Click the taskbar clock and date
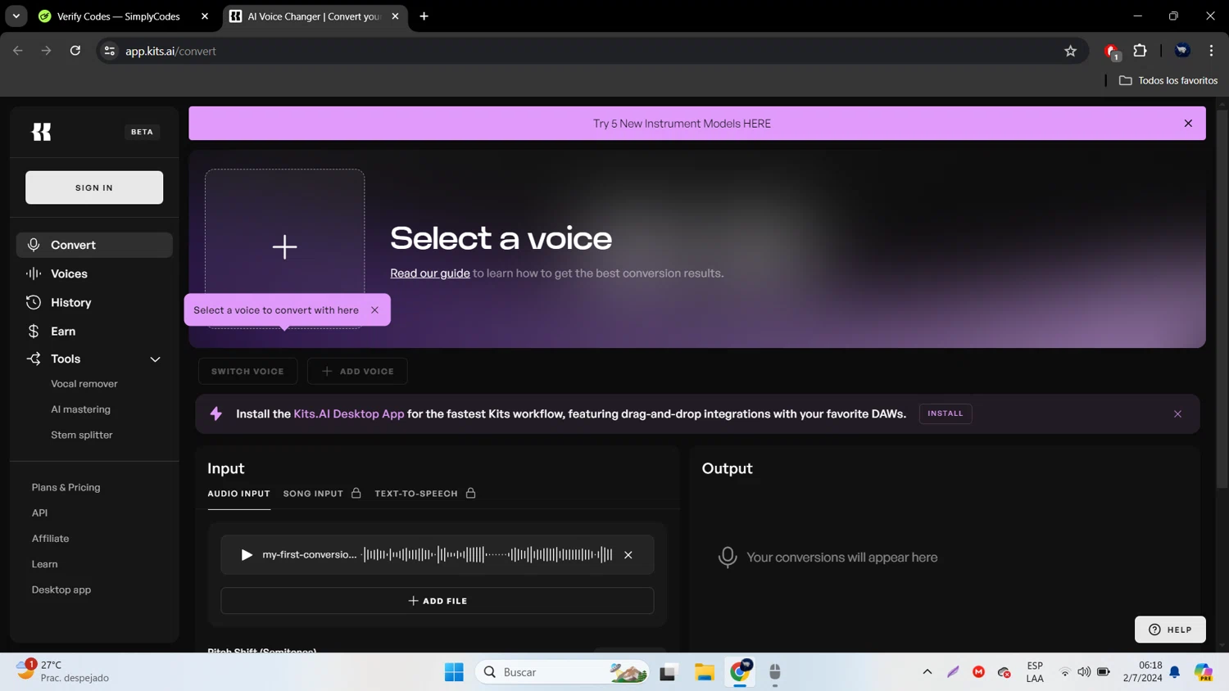 click(x=1142, y=671)
